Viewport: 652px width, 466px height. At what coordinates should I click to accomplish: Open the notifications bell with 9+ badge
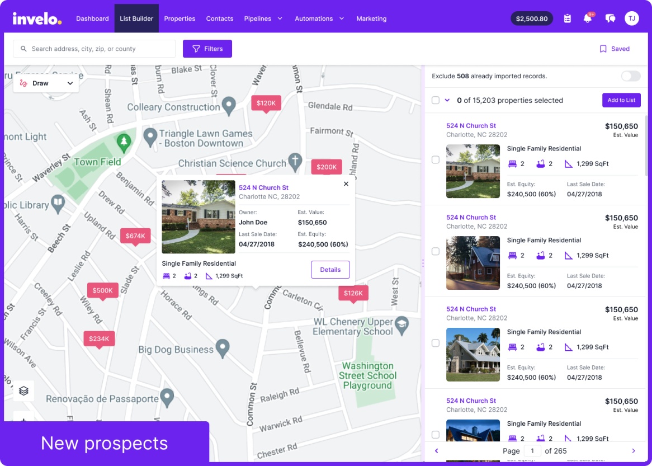click(588, 18)
